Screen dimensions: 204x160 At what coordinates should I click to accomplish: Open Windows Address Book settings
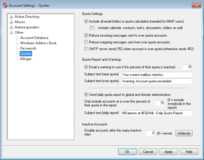(38, 43)
